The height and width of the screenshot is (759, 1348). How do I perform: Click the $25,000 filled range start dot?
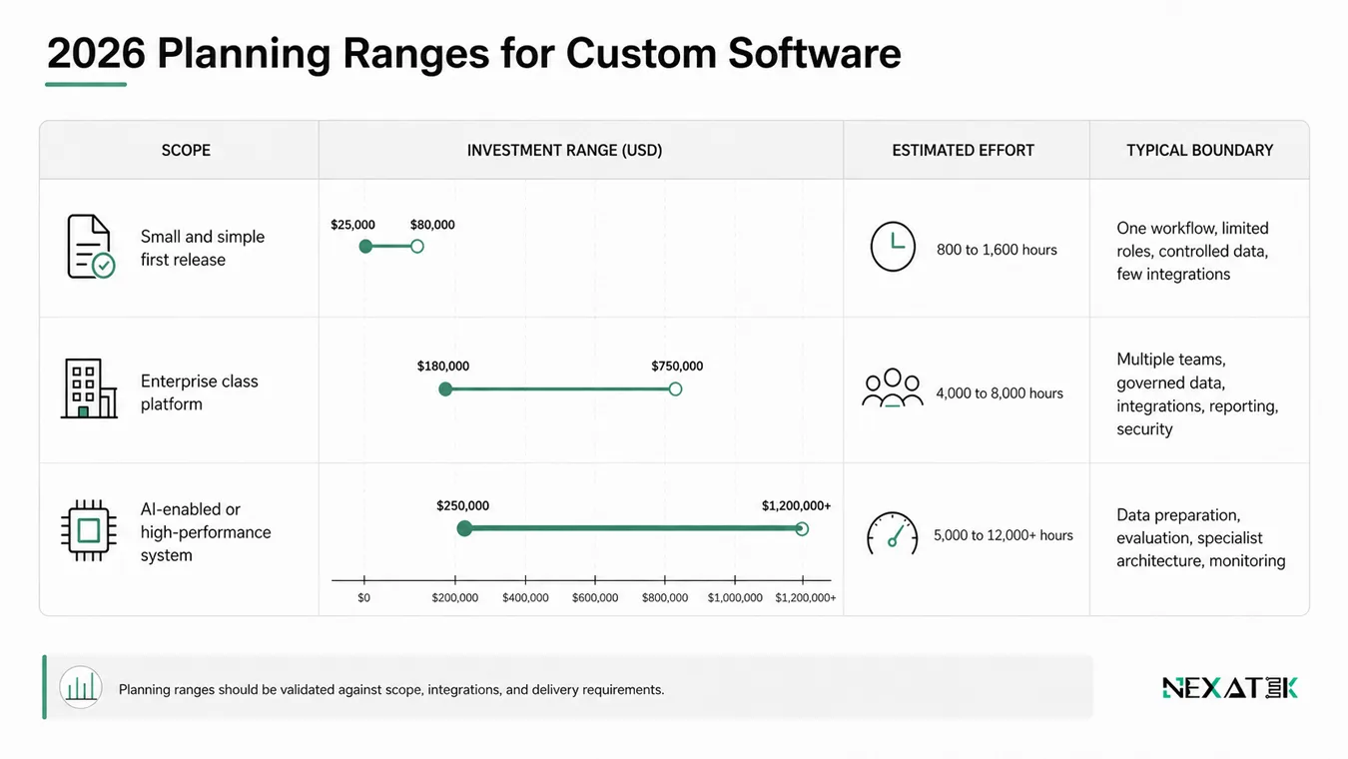click(x=365, y=246)
